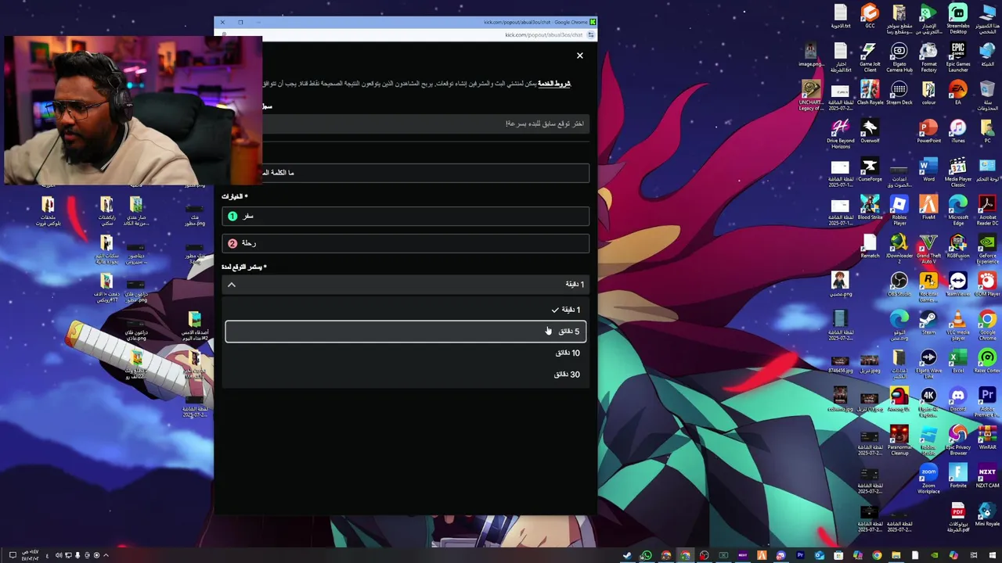Open Streamlabs Desktop shortcut
The width and height of the screenshot is (1002, 563).
pos(958,19)
